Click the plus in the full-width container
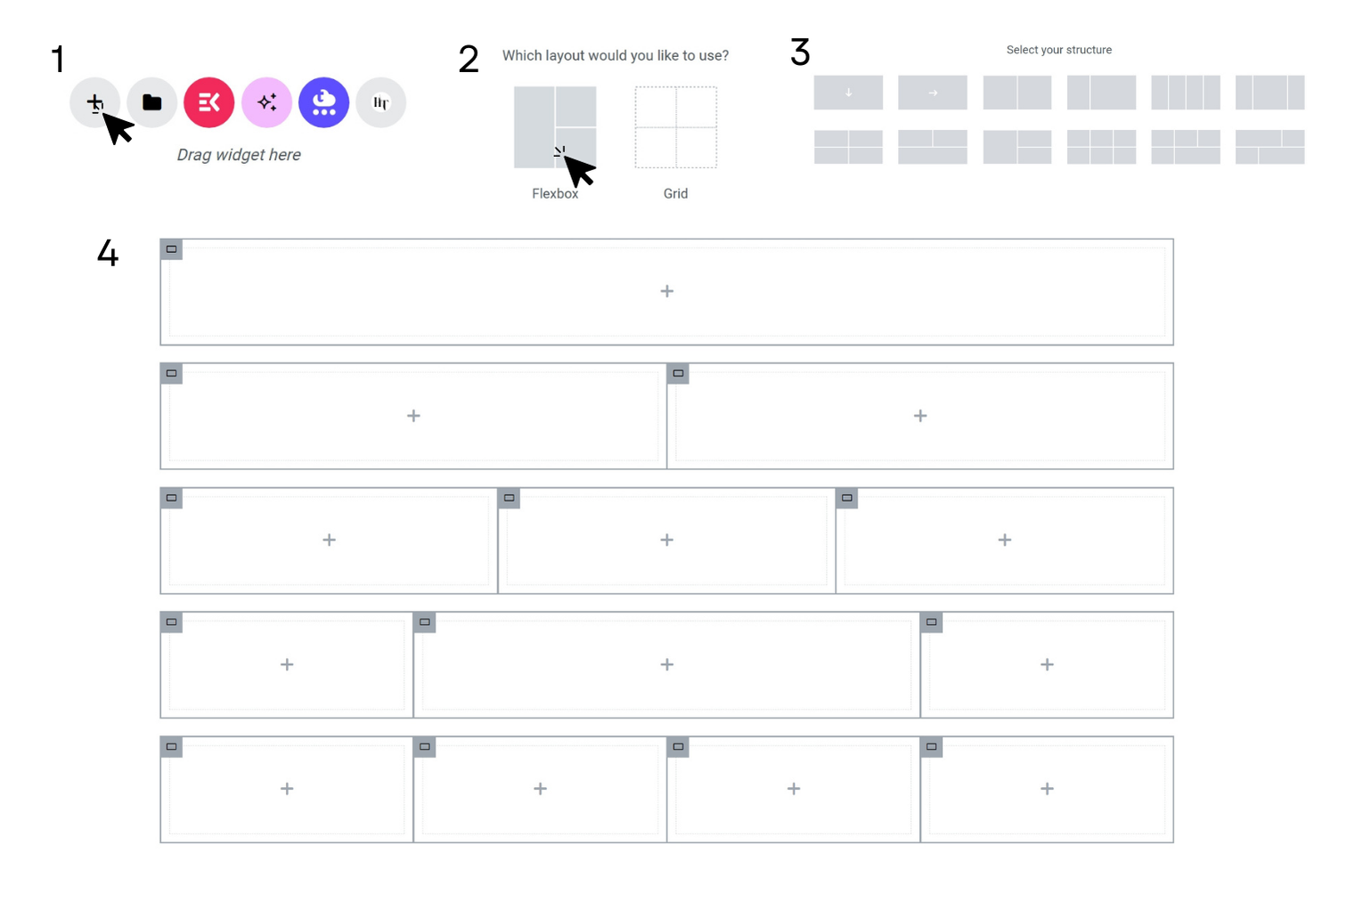Image resolution: width=1347 pixels, height=918 pixels. pos(666,291)
